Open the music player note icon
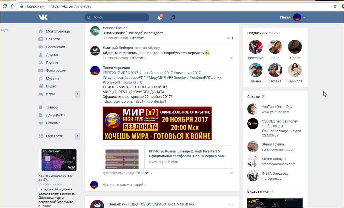The height and width of the screenshot is (208, 344). point(173,17)
